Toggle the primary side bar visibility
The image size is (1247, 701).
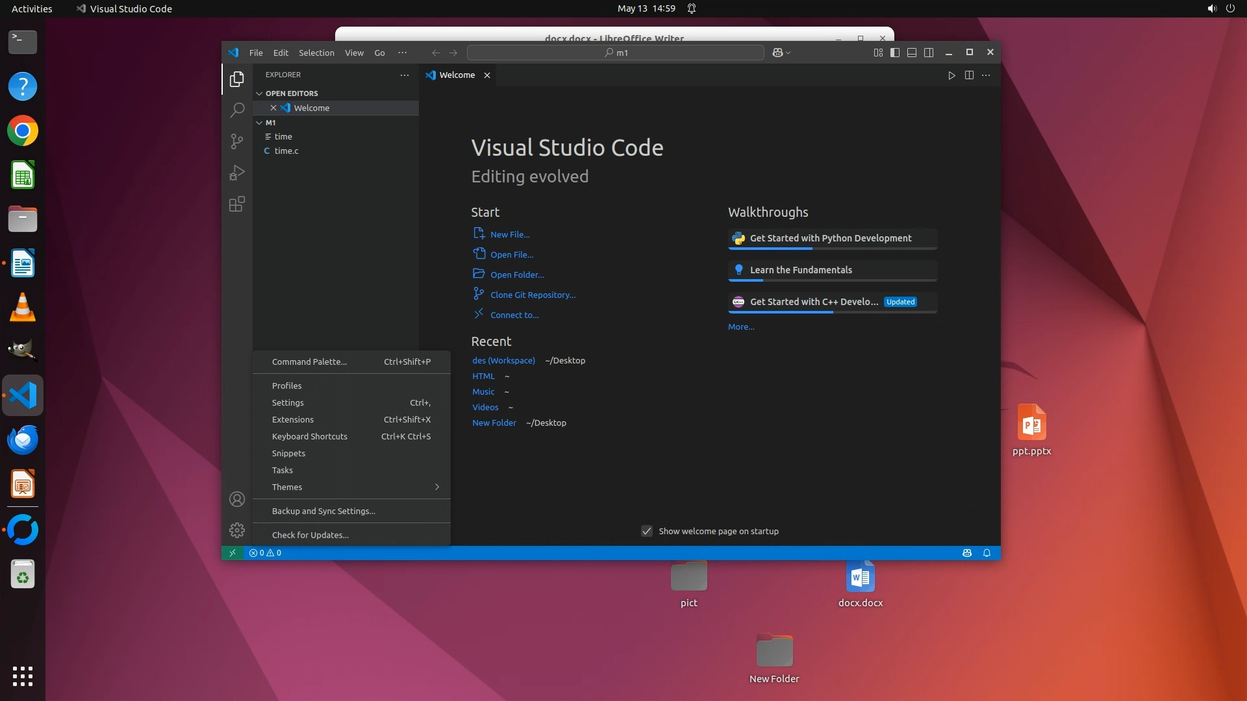coord(895,53)
